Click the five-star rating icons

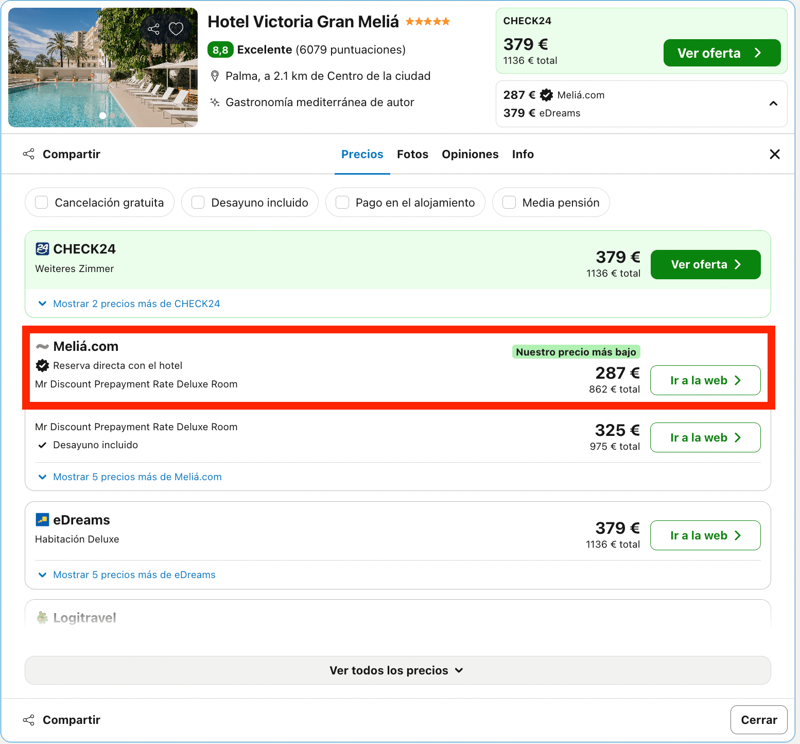(428, 22)
